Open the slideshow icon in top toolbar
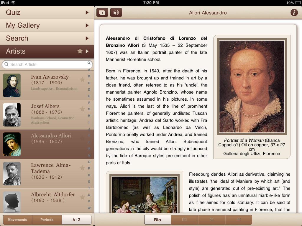Viewport: 302px width, 226px height. pos(102,13)
